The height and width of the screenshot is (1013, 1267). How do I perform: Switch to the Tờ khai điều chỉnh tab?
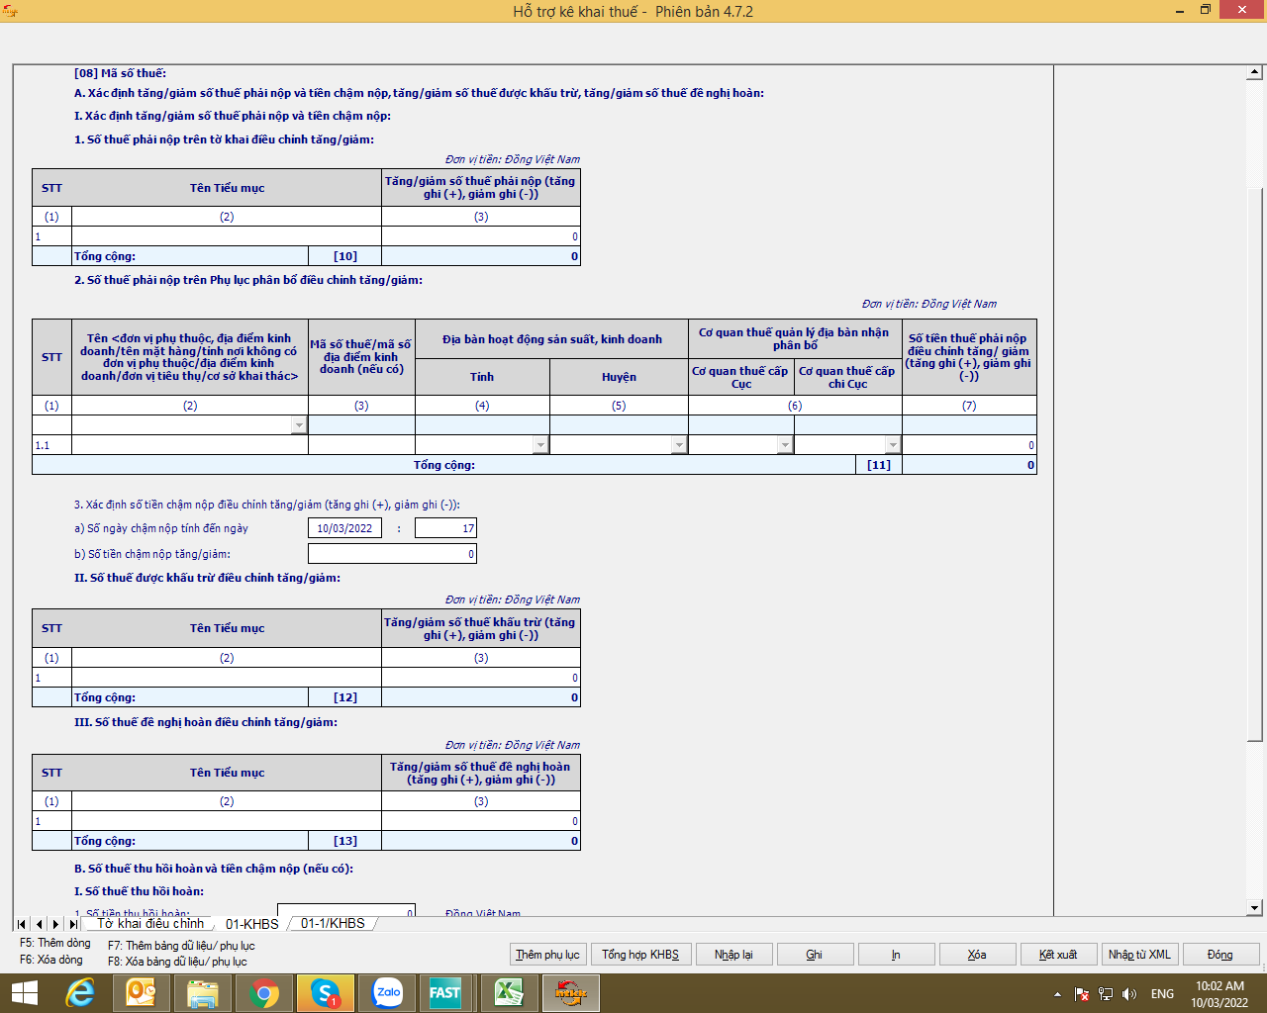tap(150, 924)
